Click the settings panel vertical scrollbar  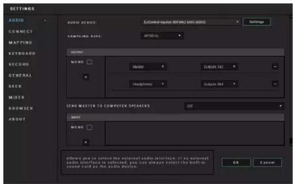[291, 80]
